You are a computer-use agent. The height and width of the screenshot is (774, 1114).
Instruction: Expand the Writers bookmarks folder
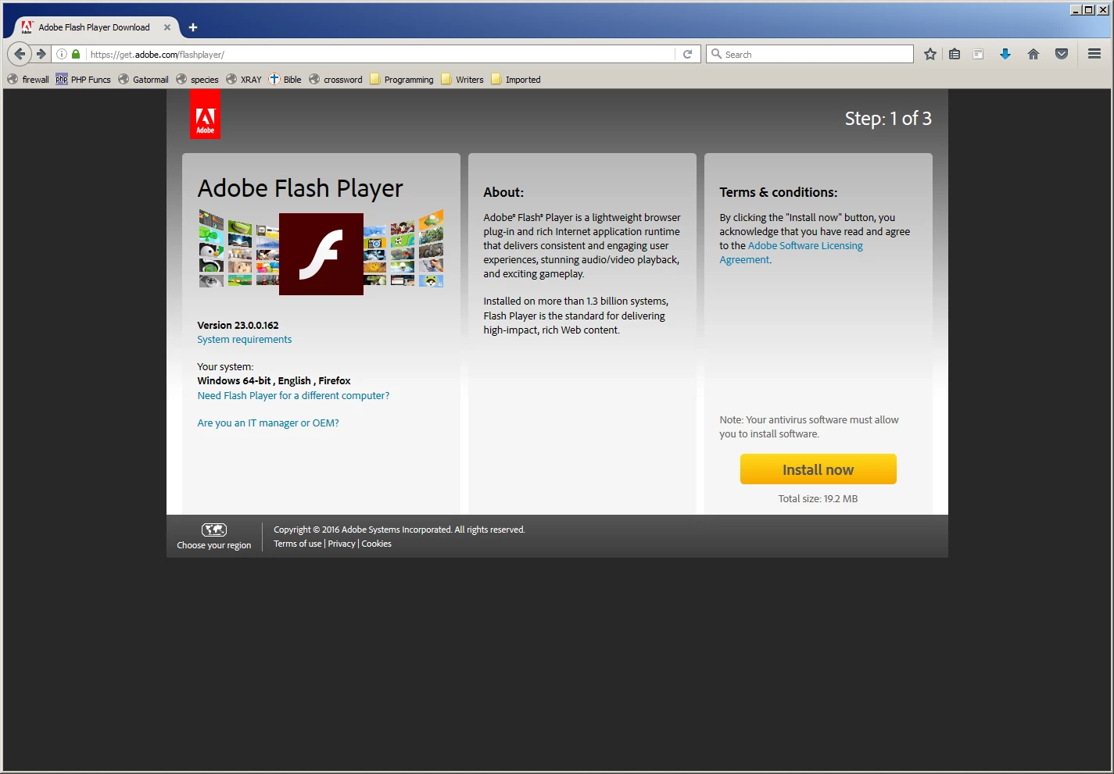point(462,80)
